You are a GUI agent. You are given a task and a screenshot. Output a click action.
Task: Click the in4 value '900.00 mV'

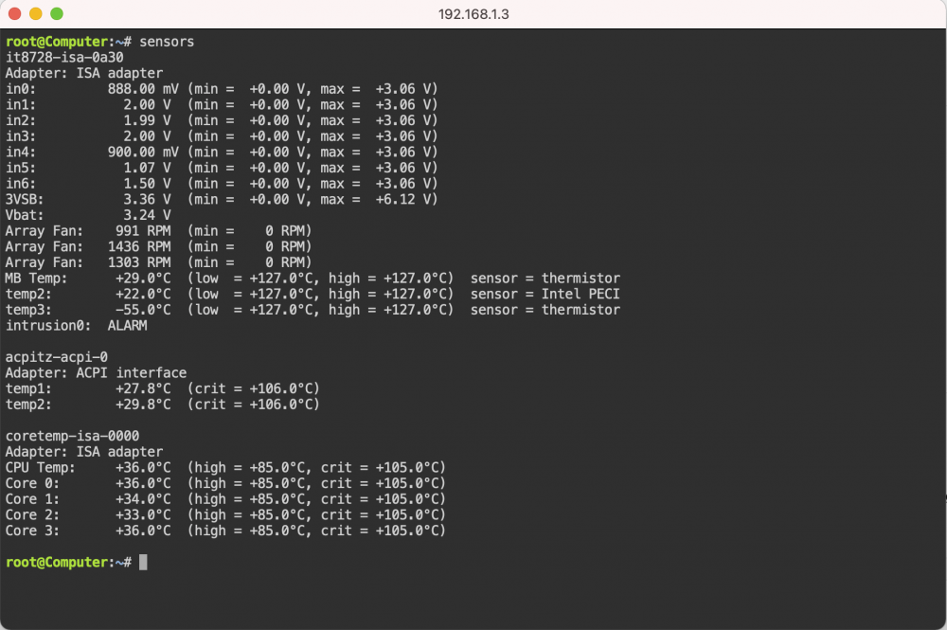pyautogui.click(x=143, y=152)
